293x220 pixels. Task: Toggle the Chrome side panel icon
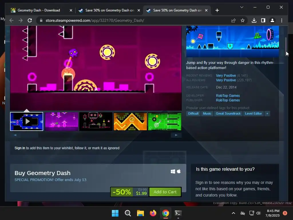pos(263,20)
